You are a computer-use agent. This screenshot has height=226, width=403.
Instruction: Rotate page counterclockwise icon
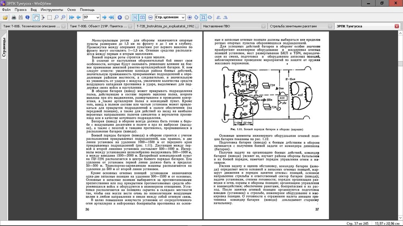(x=218, y=17)
